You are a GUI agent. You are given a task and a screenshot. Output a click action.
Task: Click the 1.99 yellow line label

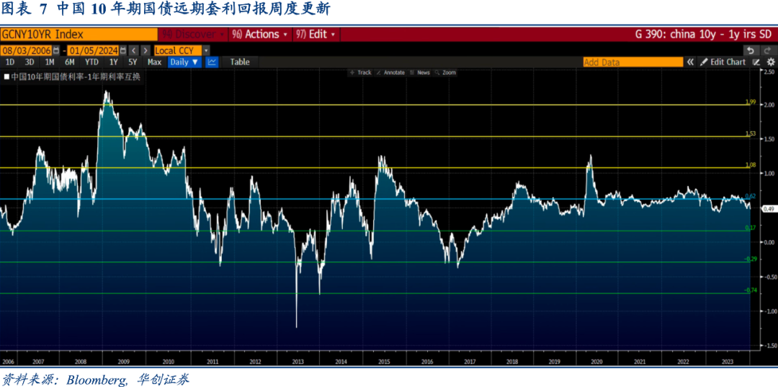[x=751, y=102]
